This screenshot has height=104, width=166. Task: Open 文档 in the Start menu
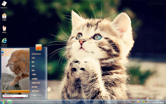coord(33,58)
